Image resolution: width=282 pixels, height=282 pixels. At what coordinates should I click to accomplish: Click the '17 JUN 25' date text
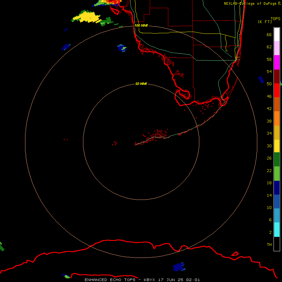coord(171,280)
